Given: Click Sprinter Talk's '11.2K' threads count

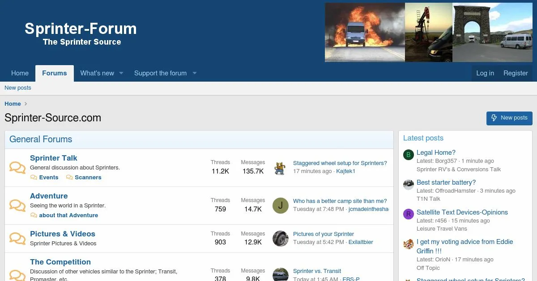Looking at the screenshot, I should tap(220, 171).
